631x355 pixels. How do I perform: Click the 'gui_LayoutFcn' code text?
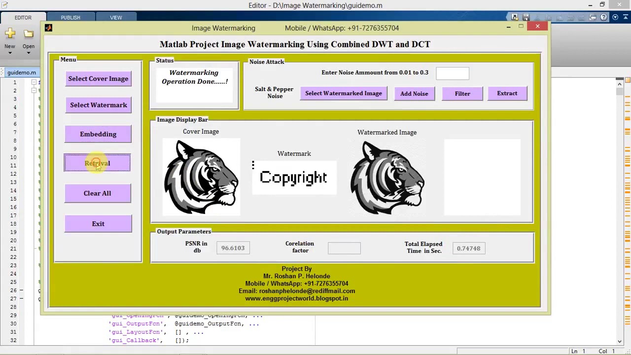[x=138, y=332]
